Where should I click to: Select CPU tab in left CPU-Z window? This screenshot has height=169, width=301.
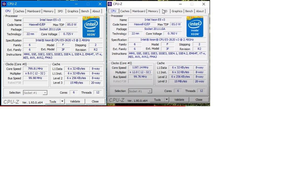coord(8,11)
